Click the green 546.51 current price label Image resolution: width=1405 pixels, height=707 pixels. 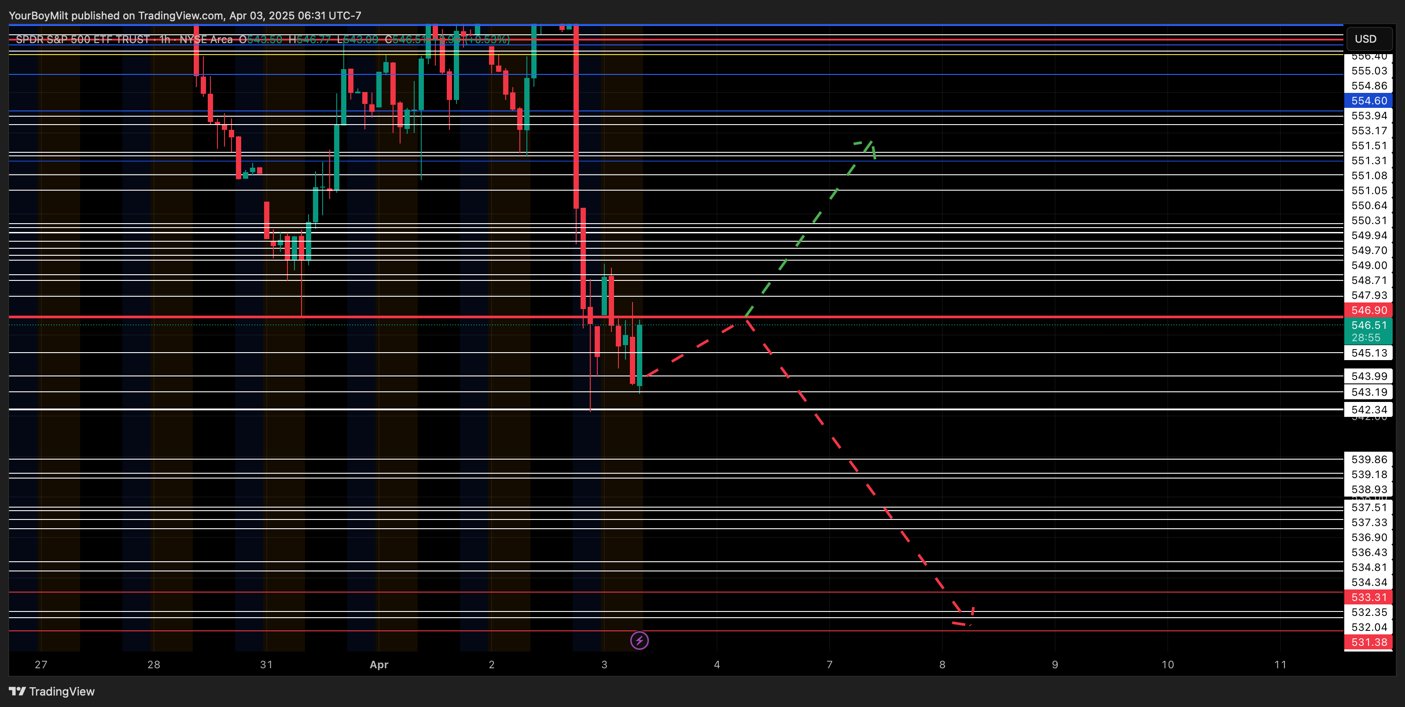pos(1368,325)
